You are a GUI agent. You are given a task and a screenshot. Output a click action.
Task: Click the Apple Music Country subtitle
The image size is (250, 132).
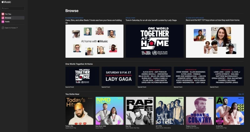click(192, 128)
